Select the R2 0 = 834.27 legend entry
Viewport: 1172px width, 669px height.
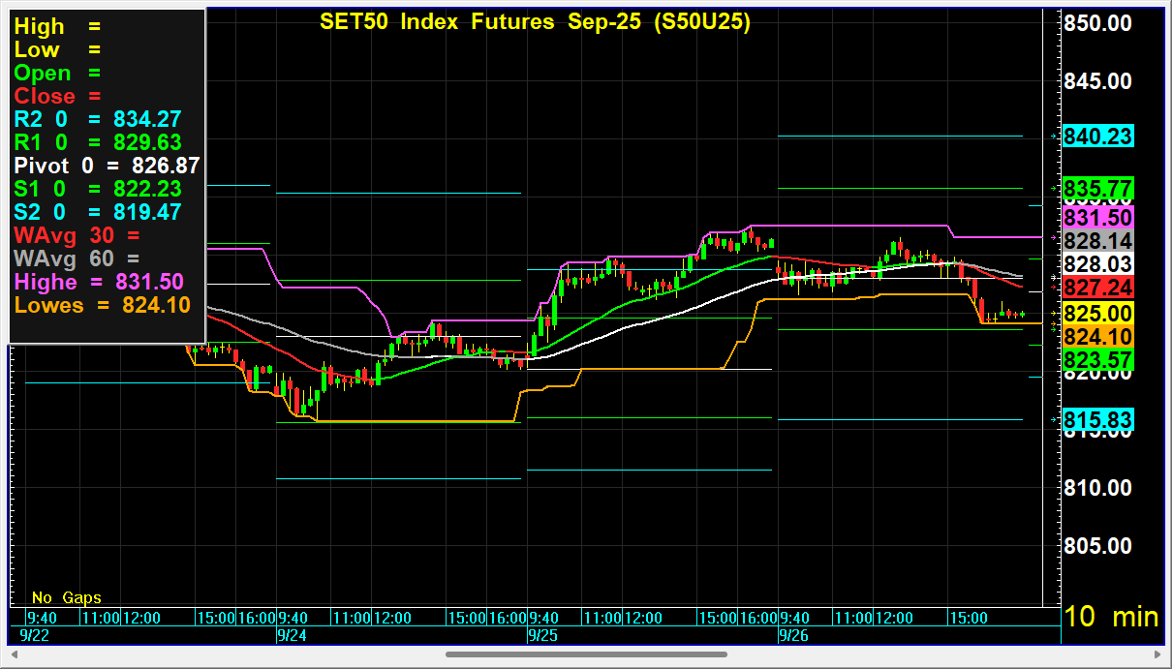(x=98, y=119)
